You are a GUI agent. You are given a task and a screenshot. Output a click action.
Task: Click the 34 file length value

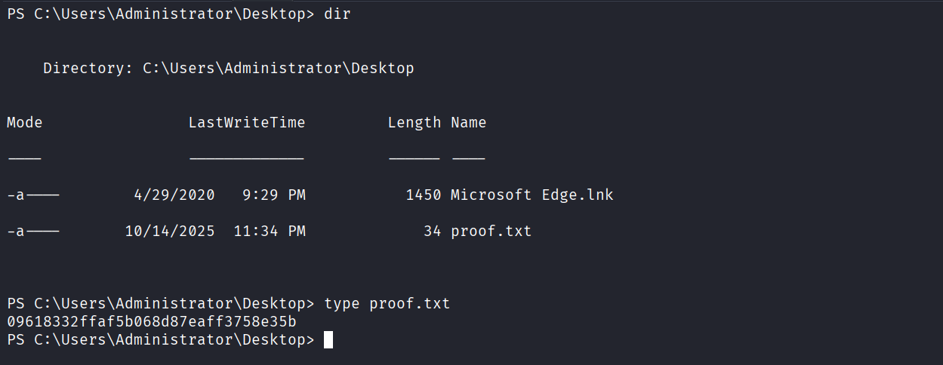tap(432, 231)
